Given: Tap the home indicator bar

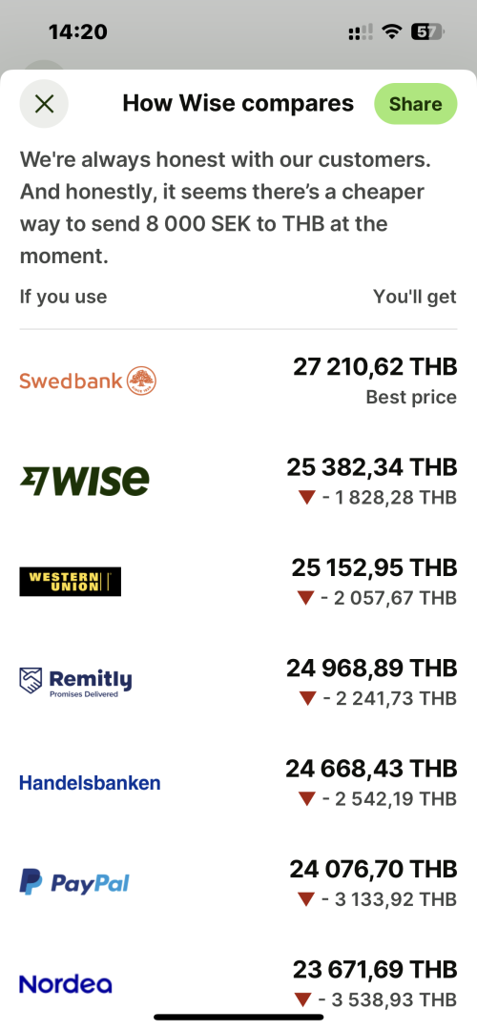Looking at the screenshot, I should point(238,1017).
